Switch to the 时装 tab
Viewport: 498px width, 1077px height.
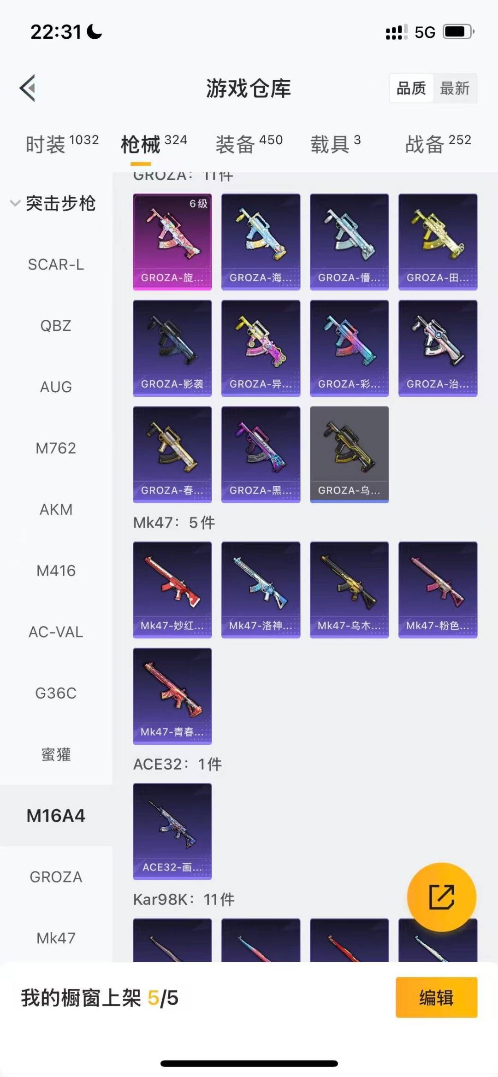(62, 144)
